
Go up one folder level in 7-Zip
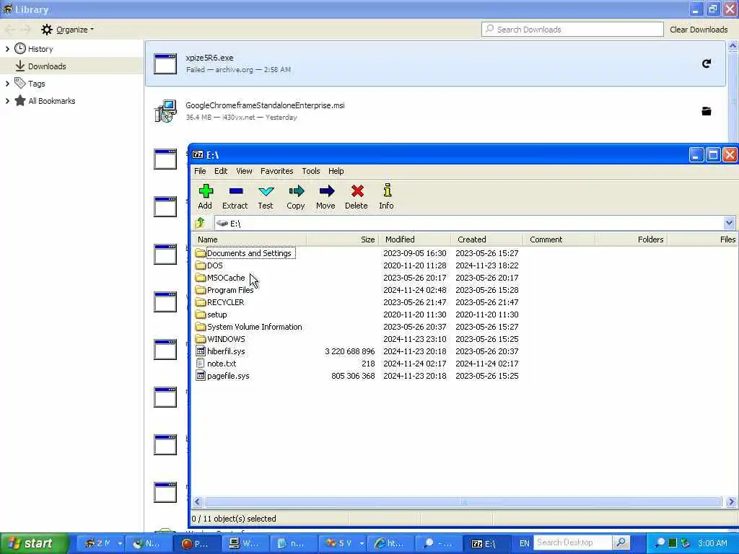pyautogui.click(x=201, y=223)
